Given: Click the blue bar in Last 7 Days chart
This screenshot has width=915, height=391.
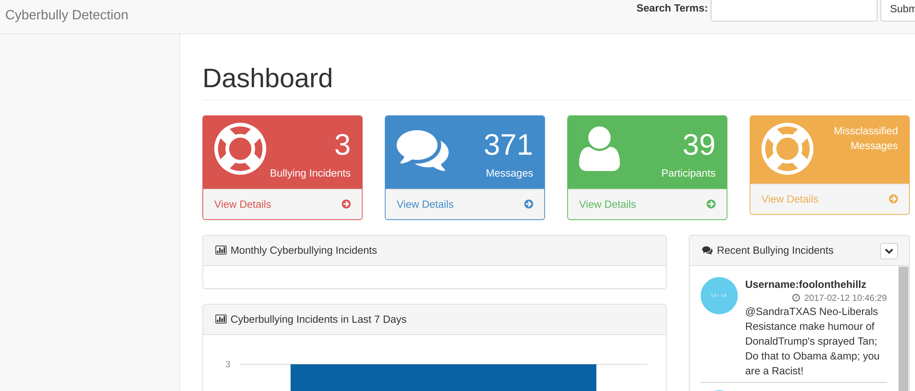Looking at the screenshot, I should pyautogui.click(x=443, y=377).
